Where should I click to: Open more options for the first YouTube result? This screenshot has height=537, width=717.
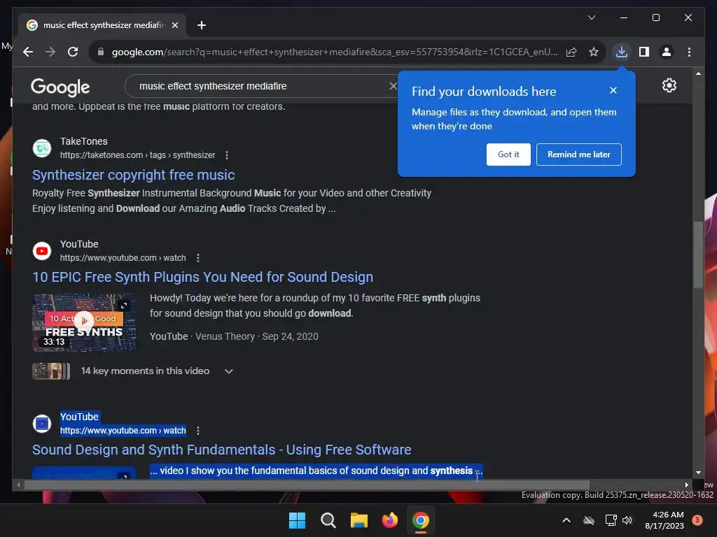[198, 258]
